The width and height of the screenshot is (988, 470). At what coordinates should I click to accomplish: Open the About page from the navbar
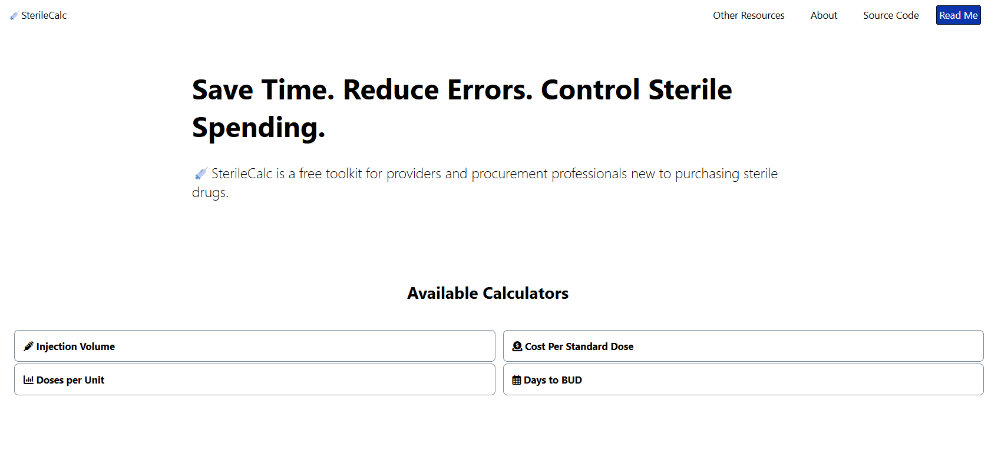pos(824,15)
